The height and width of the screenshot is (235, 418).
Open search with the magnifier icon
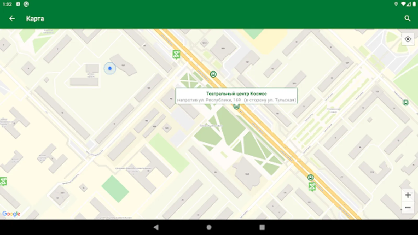(x=407, y=19)
